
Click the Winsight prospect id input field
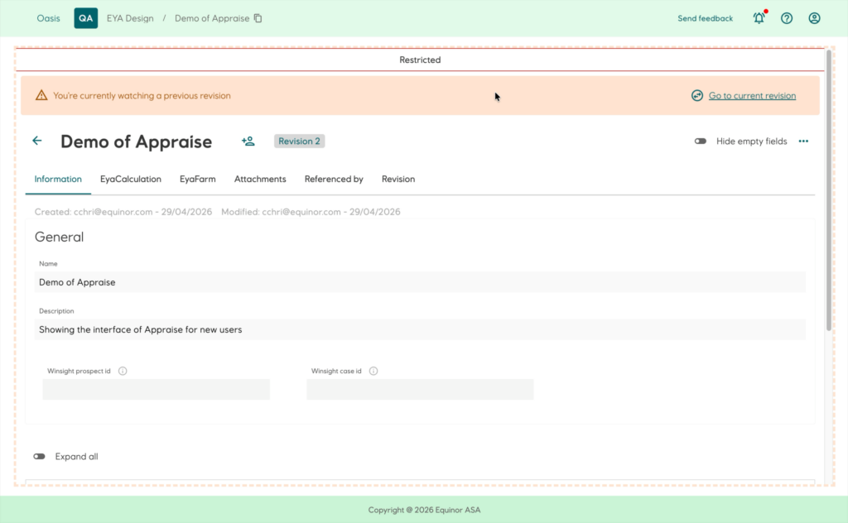157,390
